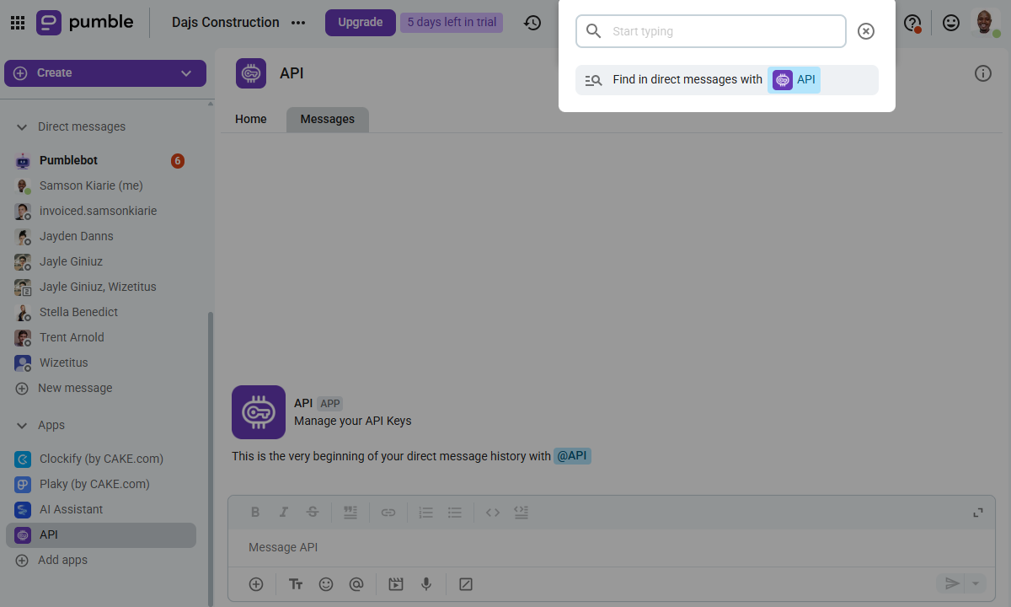Switch to the Messages tab
This screenshot has height=607, width=1011.
click(328, 120)
